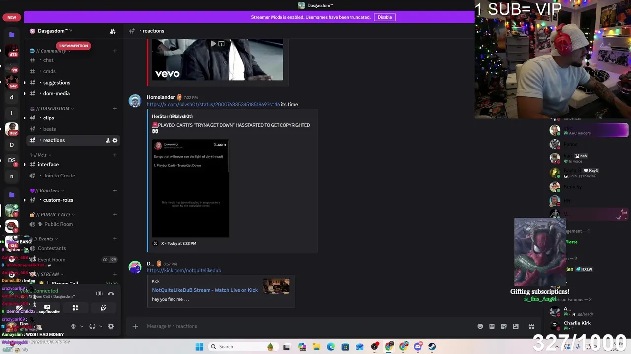The image size is (631, 354).
Task: Open the beats channel
Action: coord(72,129)
